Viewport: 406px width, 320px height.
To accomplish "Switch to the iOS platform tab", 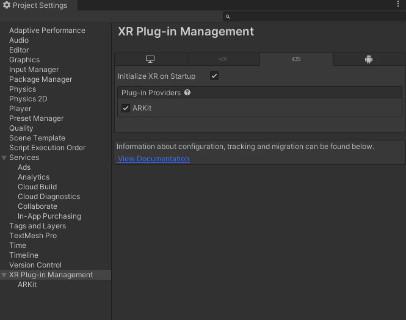I will [x=296, y=59].
